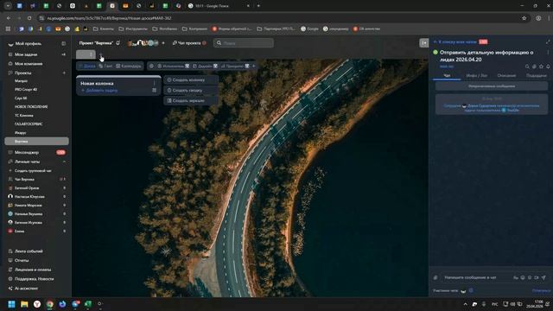Open chat with Никита Морозов
Viewport: 553px width, 311px height.
click(x=28, y=206)
